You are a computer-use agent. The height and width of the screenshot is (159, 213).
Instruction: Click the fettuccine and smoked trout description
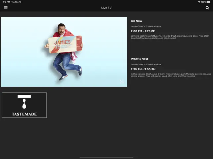coord(170,37)
